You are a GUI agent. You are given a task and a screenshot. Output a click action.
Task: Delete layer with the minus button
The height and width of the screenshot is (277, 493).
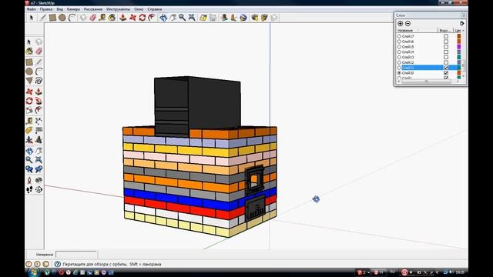pos(407,24)
